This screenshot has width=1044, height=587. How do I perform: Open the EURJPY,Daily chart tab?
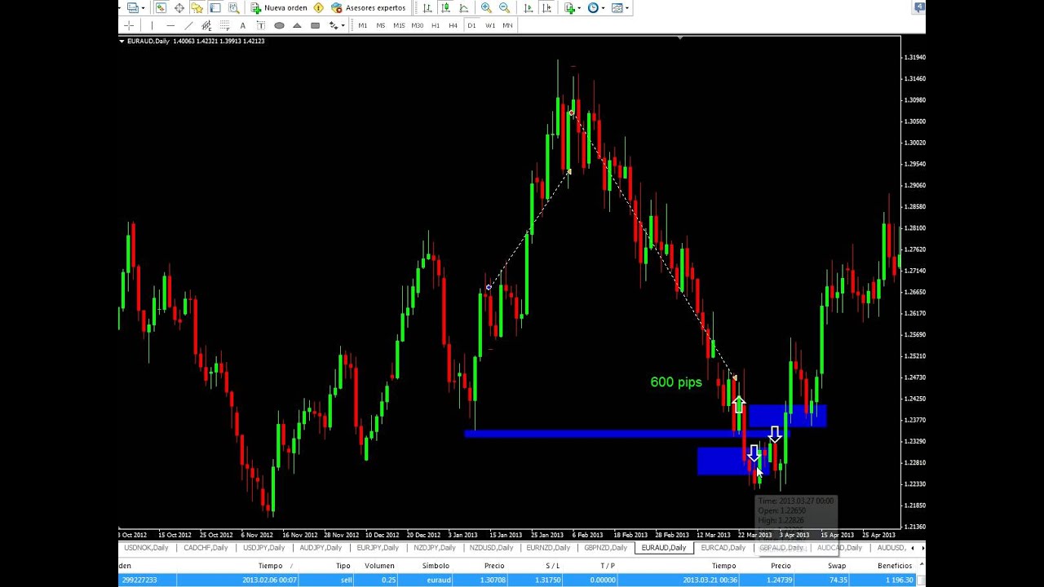(x=378, y=548)
